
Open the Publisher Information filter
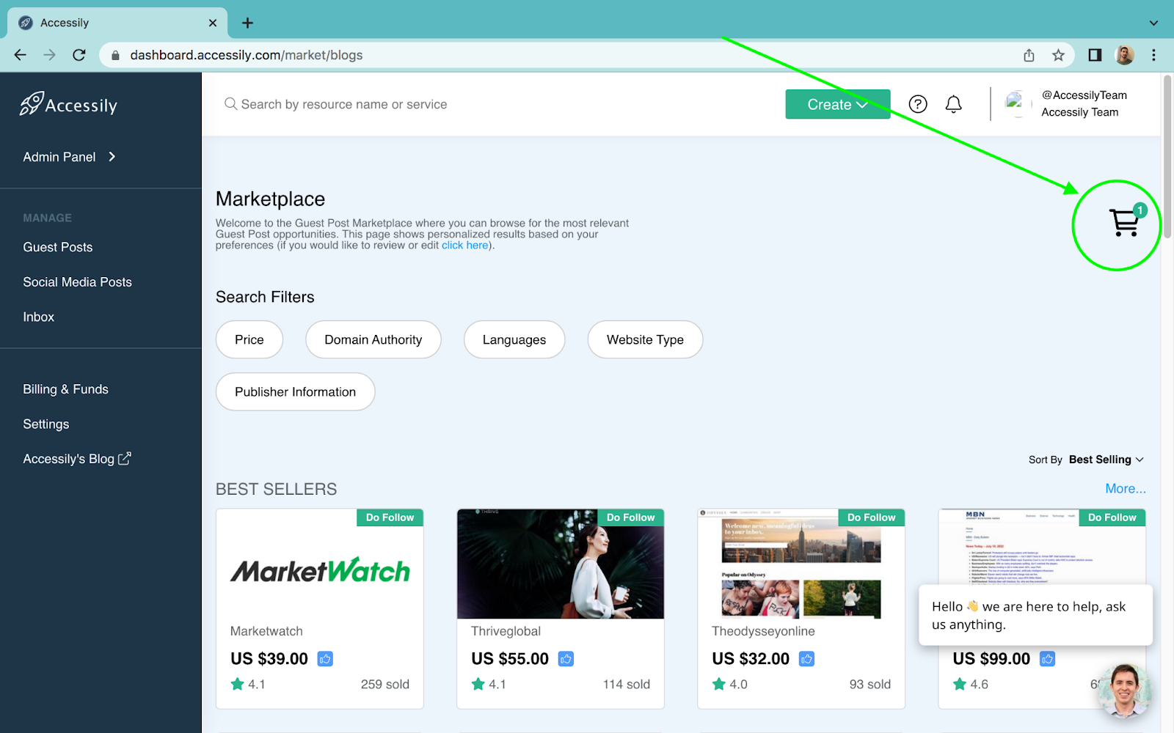click(295, 391)
